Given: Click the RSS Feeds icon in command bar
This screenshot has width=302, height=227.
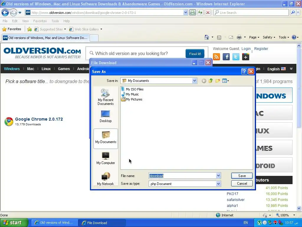Looking at the screenshot, I should tap(219, 38).
